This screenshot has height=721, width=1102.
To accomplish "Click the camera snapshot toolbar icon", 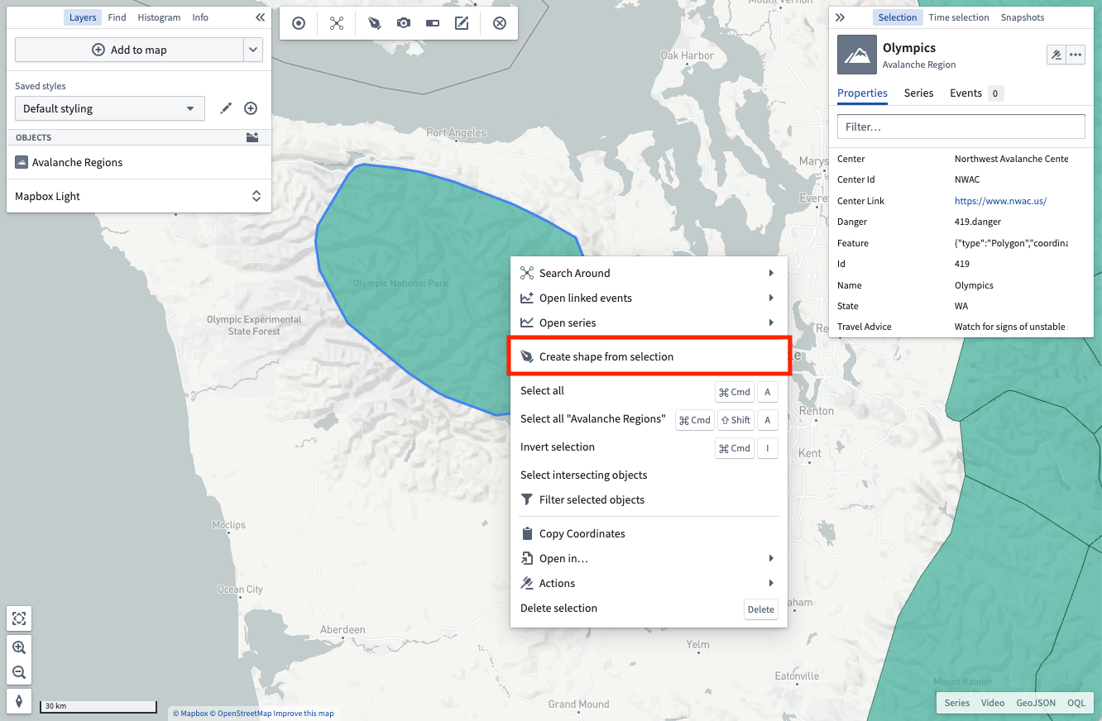I will [403, 23].
